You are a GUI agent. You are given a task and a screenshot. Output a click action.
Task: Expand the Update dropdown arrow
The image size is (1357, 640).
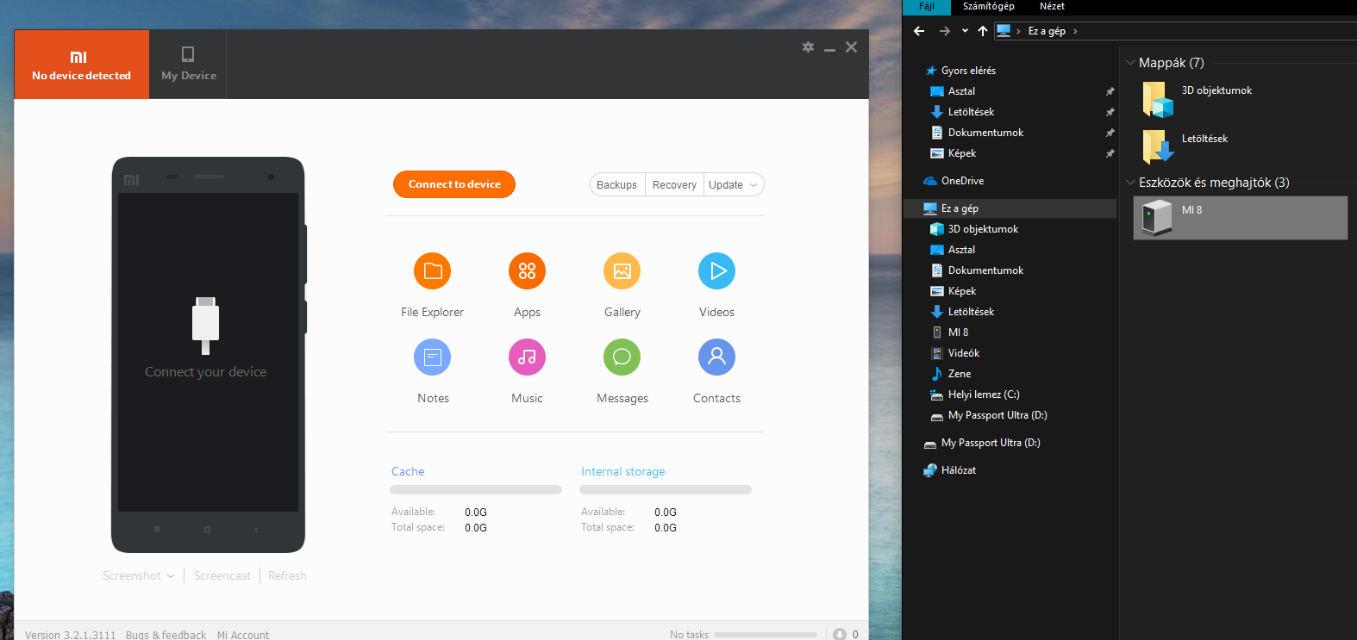point(754,185)
